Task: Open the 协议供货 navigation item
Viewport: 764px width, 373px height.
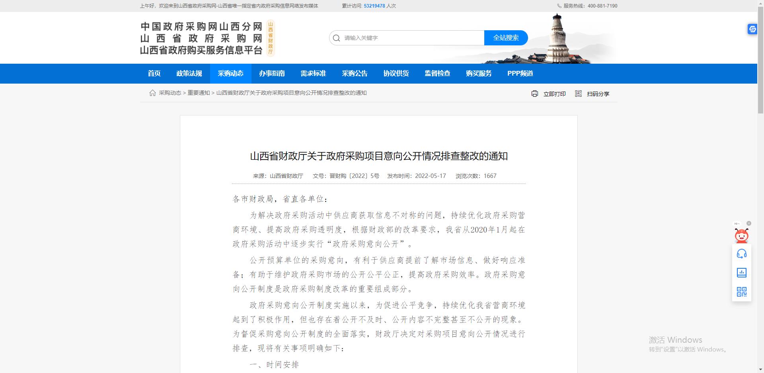Action: click(396, 74)
